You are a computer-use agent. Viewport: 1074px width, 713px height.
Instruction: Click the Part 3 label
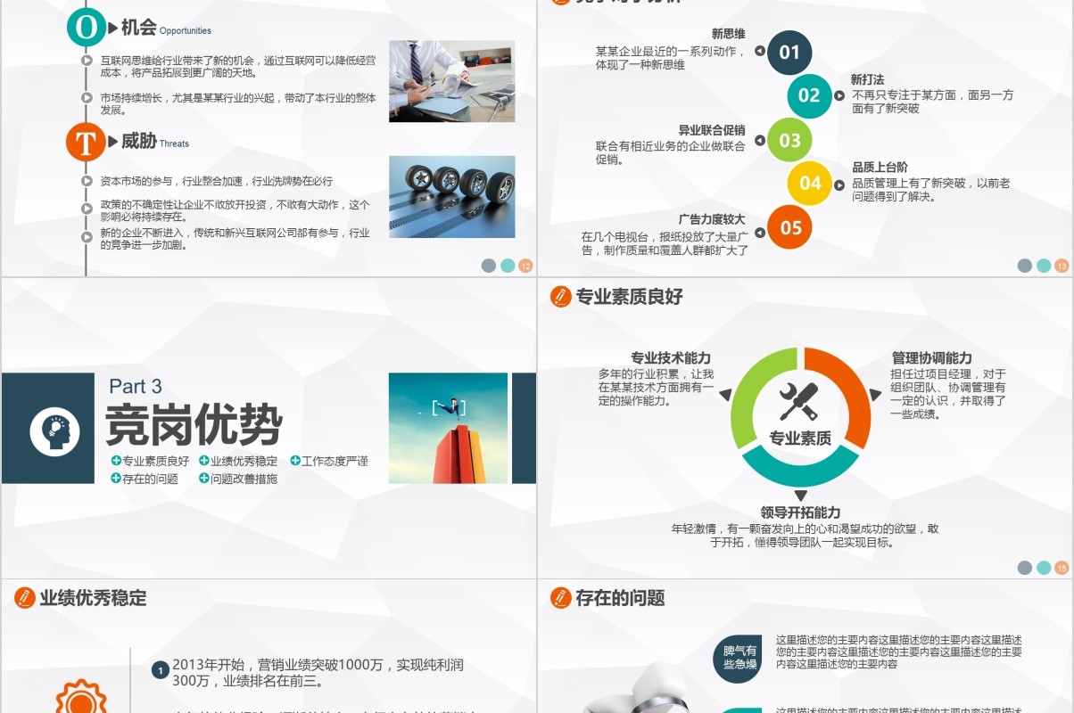[136, 386]
